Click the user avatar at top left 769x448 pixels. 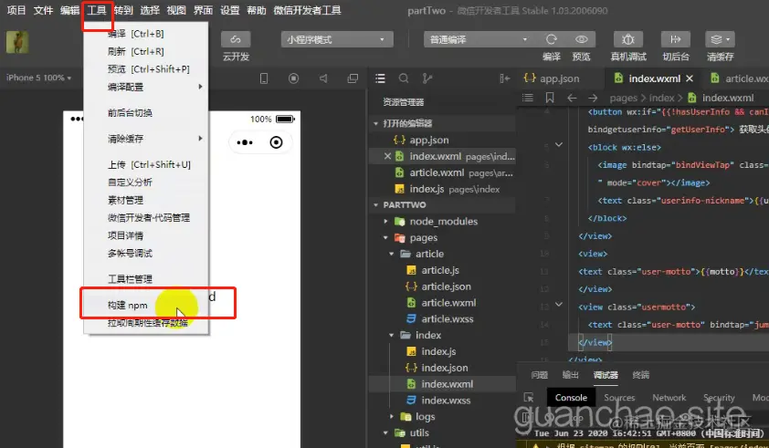[x=17, y=42]
